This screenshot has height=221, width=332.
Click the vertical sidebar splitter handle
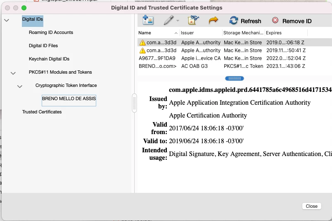pos(134,103)
